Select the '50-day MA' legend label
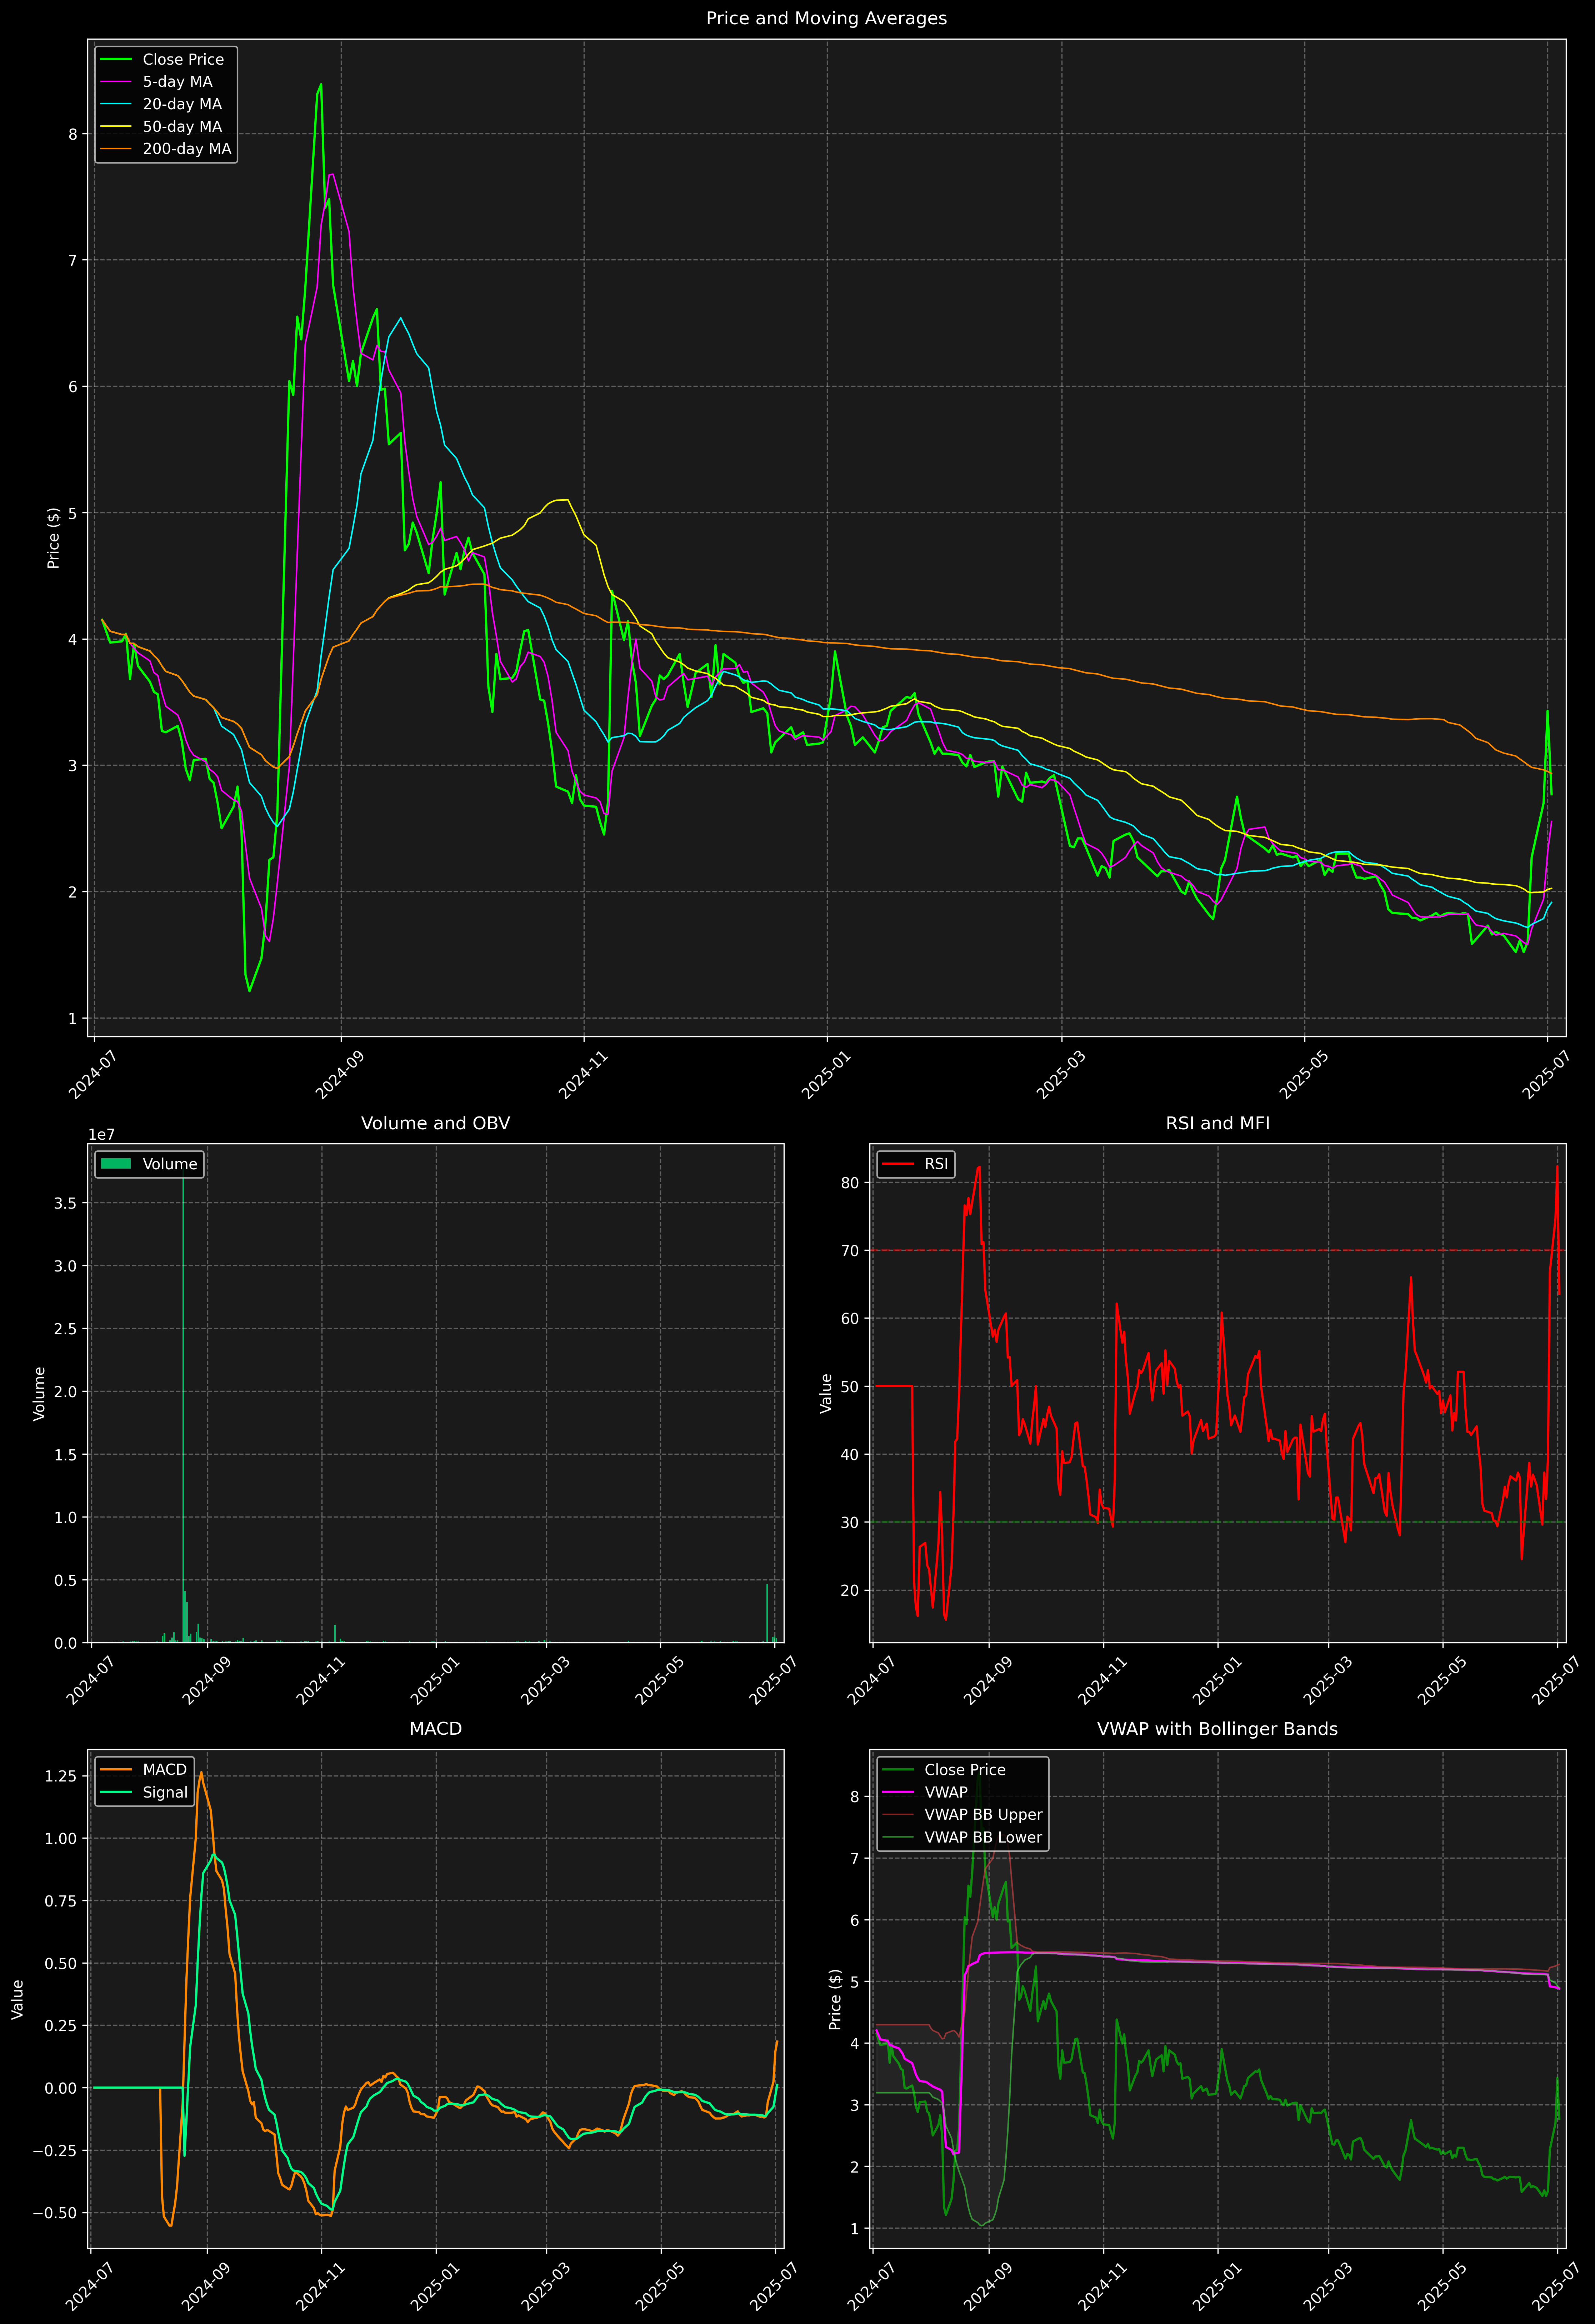This screenshot has height=2324, width=1595. [182, 127]
